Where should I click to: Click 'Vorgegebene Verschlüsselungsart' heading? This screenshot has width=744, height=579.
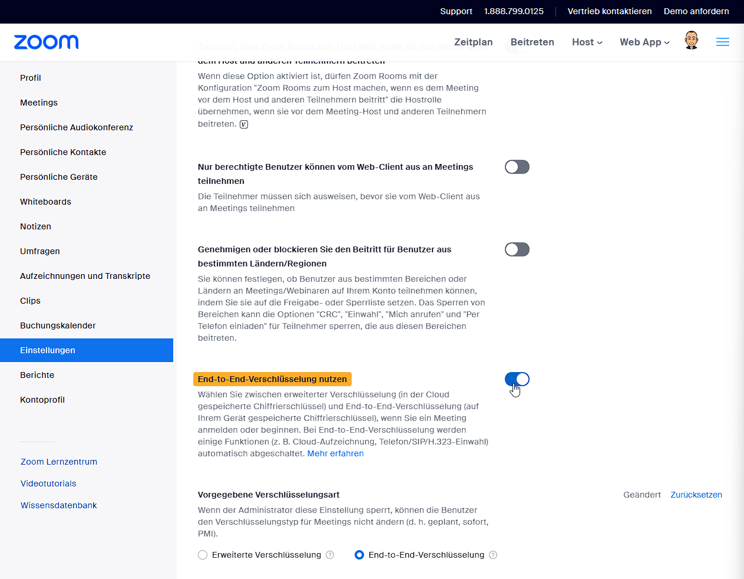point(269,495)
